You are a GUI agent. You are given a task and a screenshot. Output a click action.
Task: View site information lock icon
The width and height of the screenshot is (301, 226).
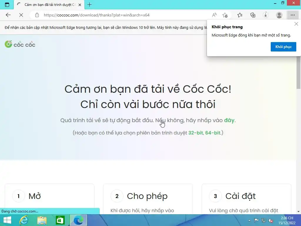pyautogui.click(x=37, y=15)
